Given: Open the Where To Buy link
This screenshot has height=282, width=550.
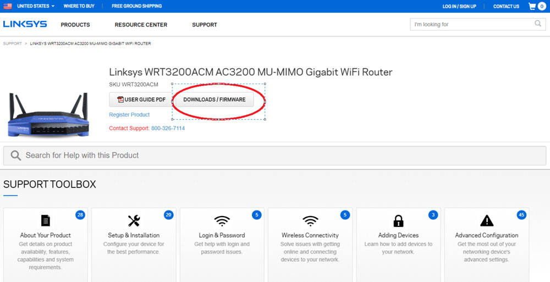Looking at the screenshot, I should [79, 6].
